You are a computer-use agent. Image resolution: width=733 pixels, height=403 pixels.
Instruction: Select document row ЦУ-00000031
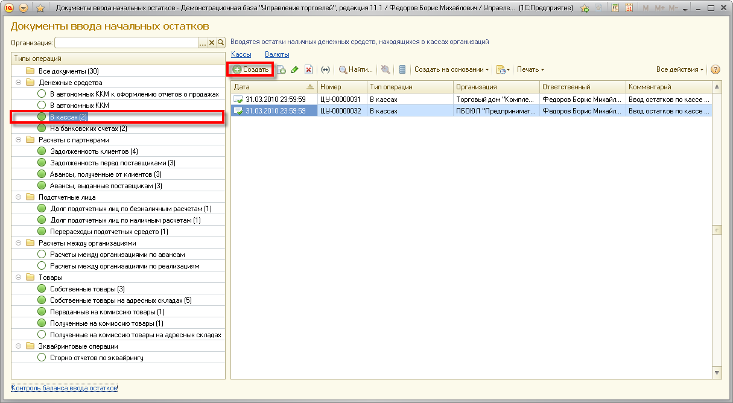471,99
